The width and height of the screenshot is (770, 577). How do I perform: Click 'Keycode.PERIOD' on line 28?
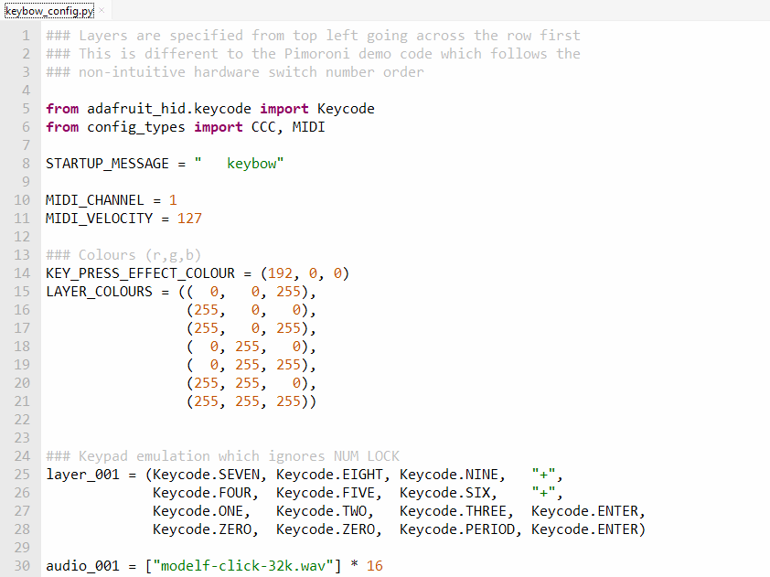click(457, 529)
